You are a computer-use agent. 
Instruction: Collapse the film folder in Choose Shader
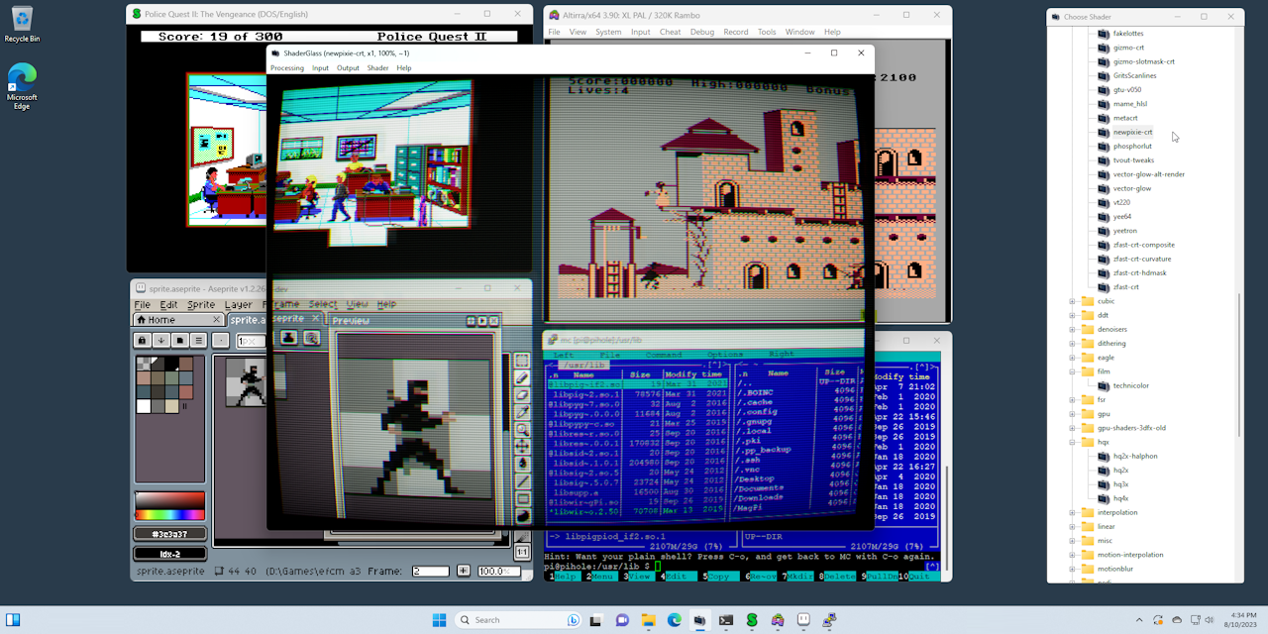(1073, 371)
